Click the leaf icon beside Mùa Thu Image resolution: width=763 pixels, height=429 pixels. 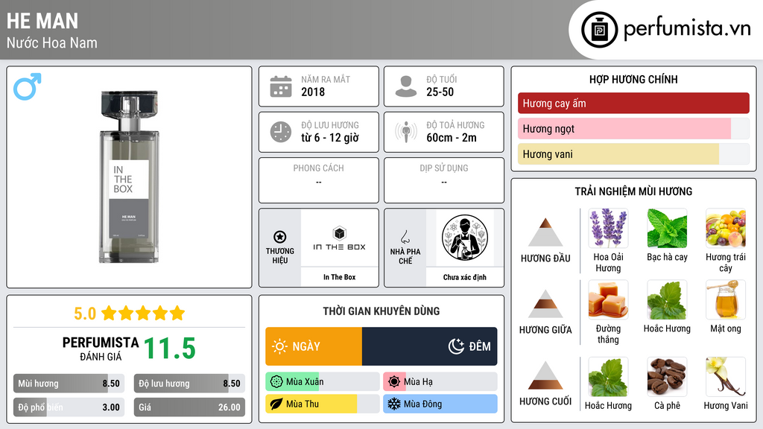pyautogui.click(x=276, y=404)
